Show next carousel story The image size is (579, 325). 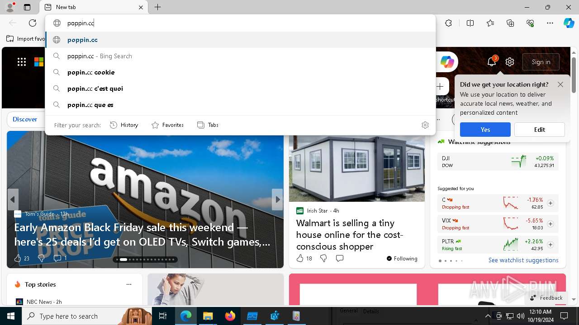click(x=277, y=200)
